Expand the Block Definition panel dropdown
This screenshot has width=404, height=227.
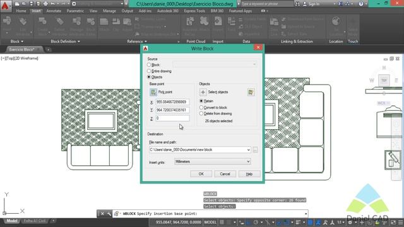click(x=79, y=42)
